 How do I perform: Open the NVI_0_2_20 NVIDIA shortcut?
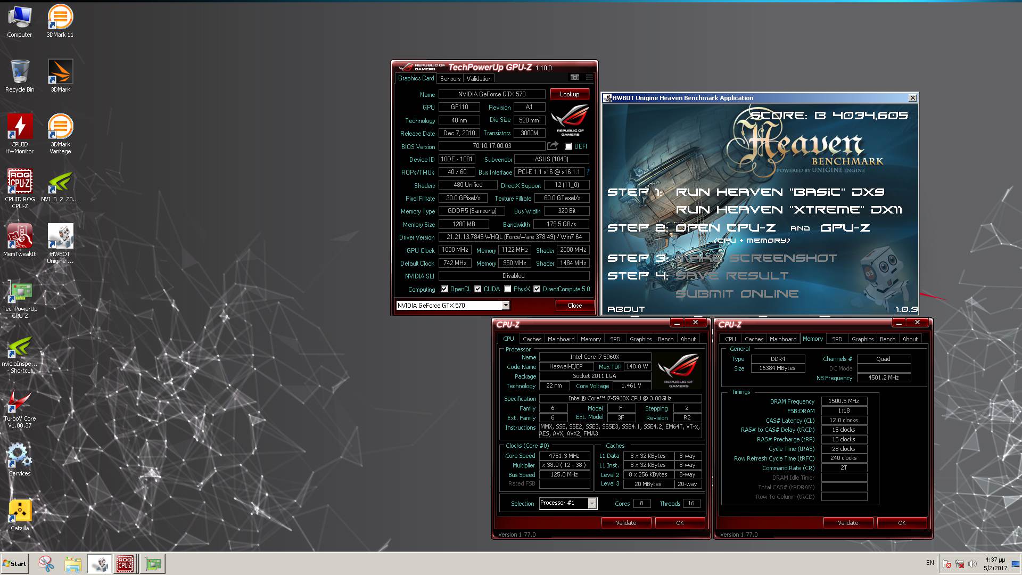pyautogui.click(x=60, y=186)
